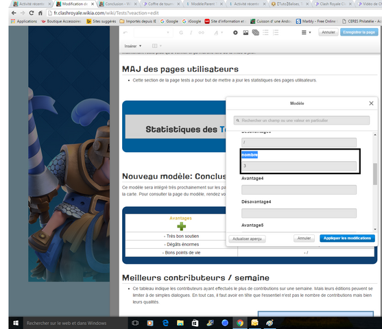
Task: Click the Avantage4 input field
Action: coord(299,190)
